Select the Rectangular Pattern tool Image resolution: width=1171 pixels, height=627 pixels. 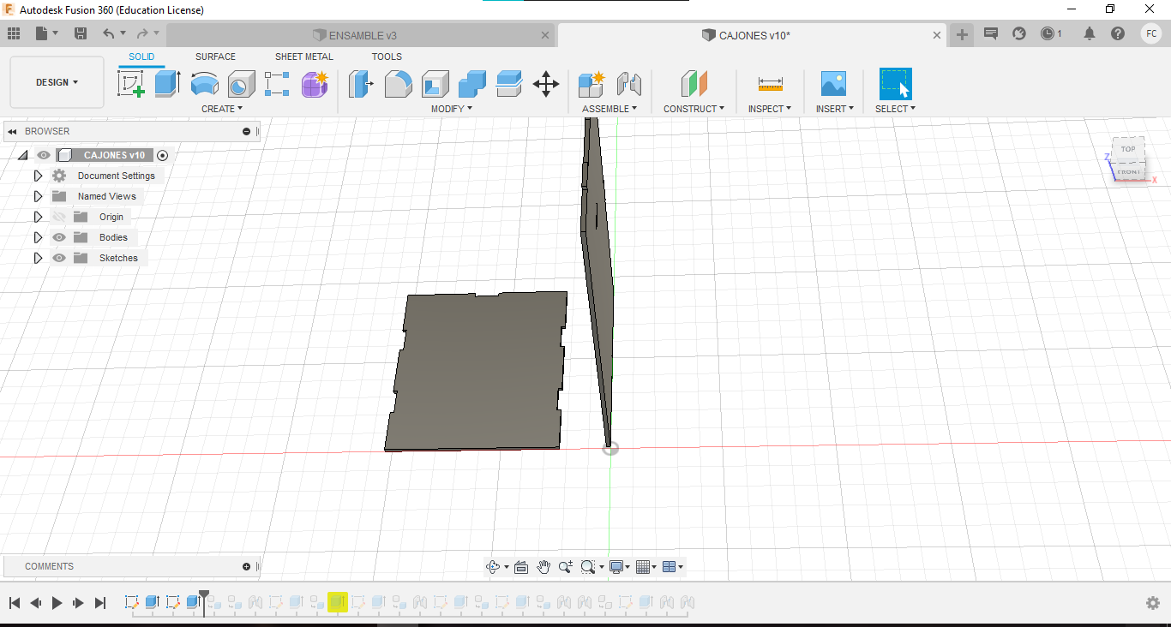[x=277, y=84]
